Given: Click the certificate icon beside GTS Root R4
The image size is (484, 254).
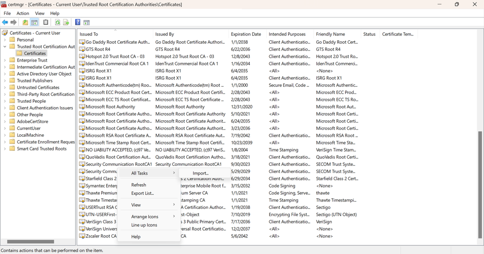Looking at the screenshot, I should coord(82,49).
